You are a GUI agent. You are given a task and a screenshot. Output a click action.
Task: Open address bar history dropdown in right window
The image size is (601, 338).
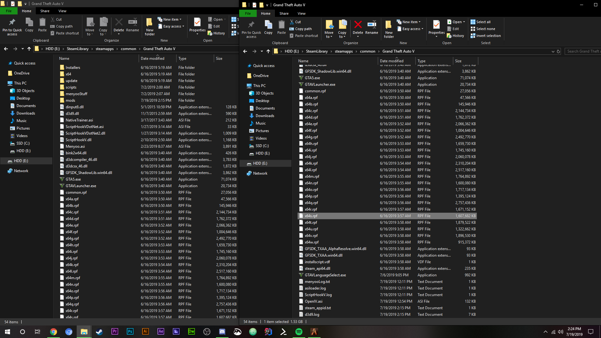coord(553,51)
